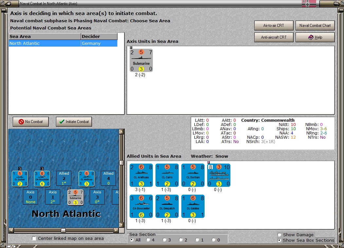Click the German flag icon in title bar
This screenshot has width=344, height=248.
point(309,4)
